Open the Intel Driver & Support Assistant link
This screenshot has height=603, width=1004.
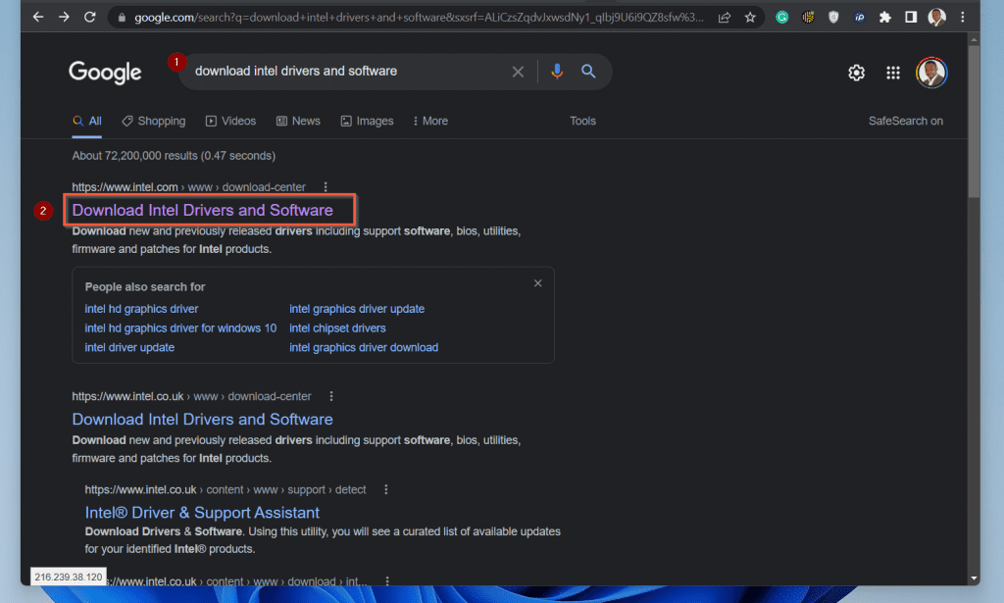[x=202, y=513]
